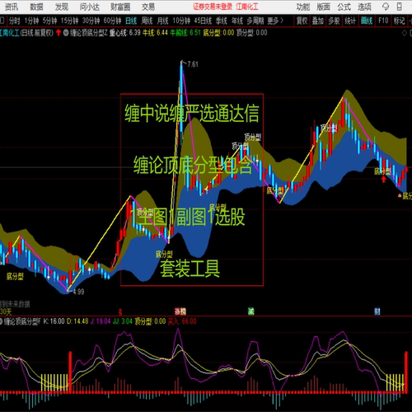Click the 牛线 6.44 value label

click(155, 33)
